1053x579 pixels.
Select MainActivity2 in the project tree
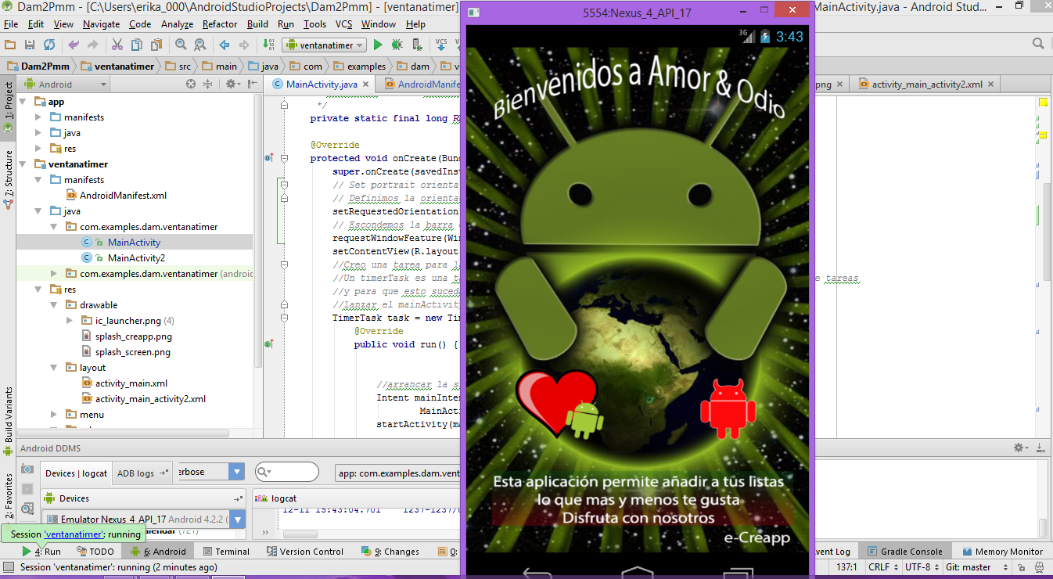[136, 258]
